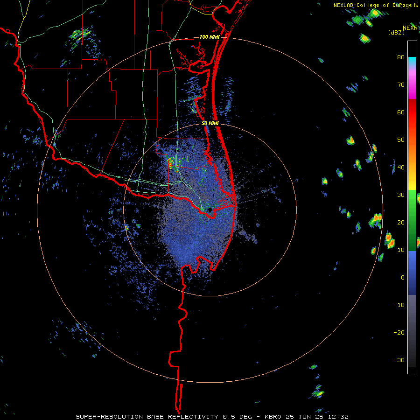Image resolution: width=420 pixels, height=420 pixels.
Task: Select the 40 value on the dBZ scale
Action: click(401, 168)
